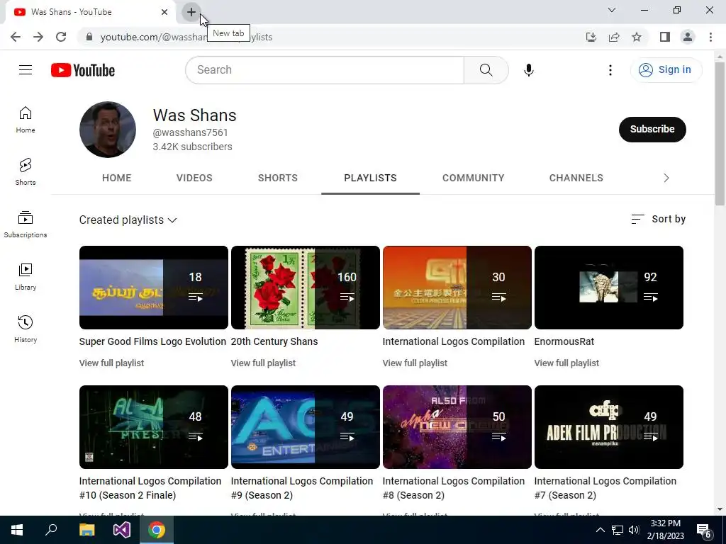
Task: Open Shorts in sidebar
Action: [x=26, y=172]
